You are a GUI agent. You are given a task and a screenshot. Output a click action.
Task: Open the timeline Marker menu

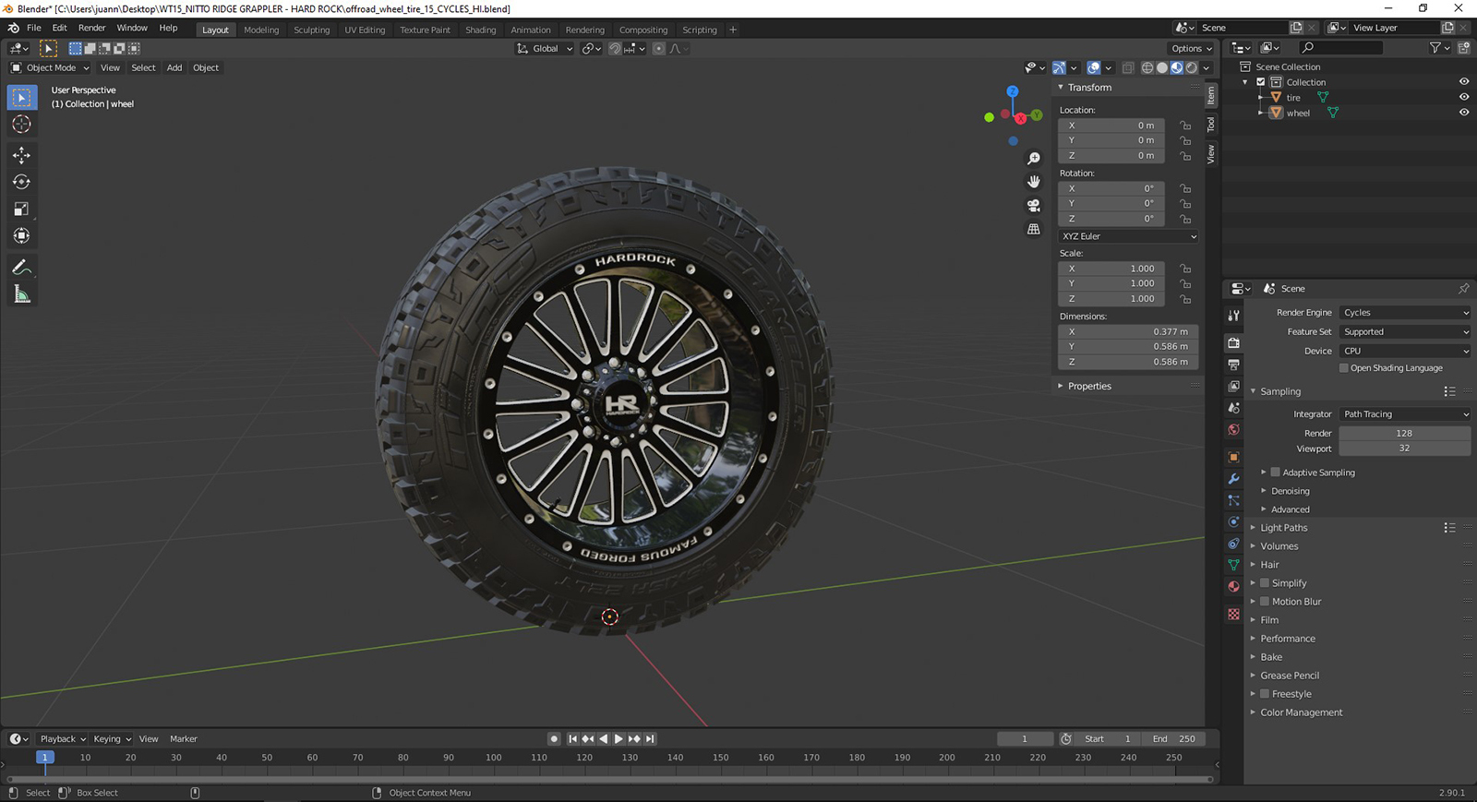pos(184,739)
